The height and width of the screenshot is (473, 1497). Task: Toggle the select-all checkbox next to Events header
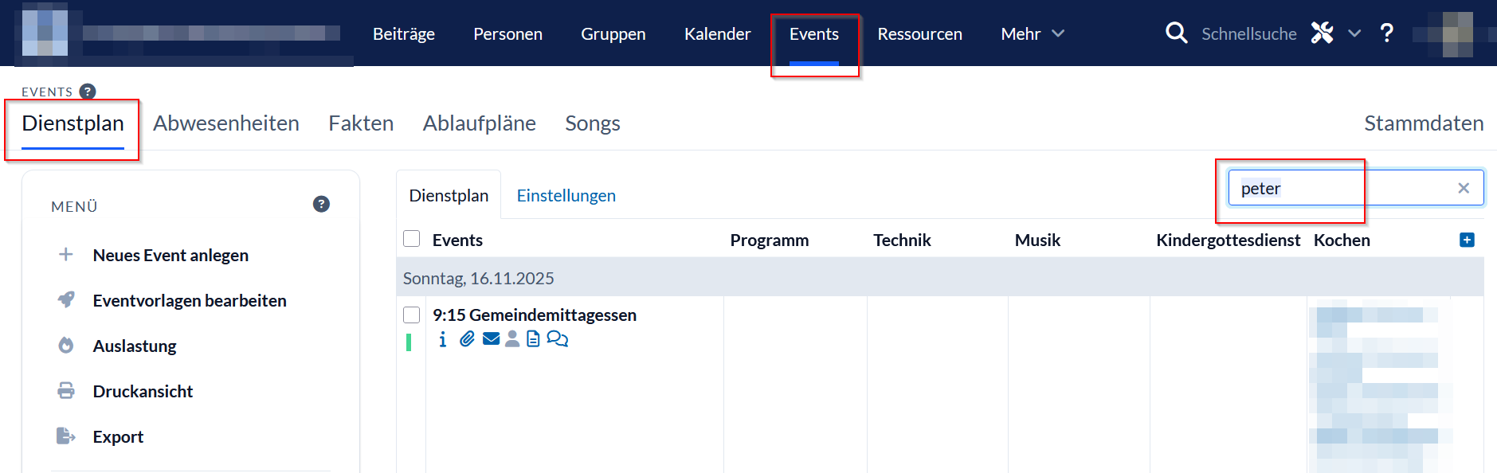tap(412, 239)
